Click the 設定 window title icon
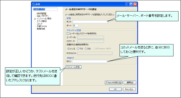Image resolution: width=181 pixels, height=98 pixels. point(33,4)
